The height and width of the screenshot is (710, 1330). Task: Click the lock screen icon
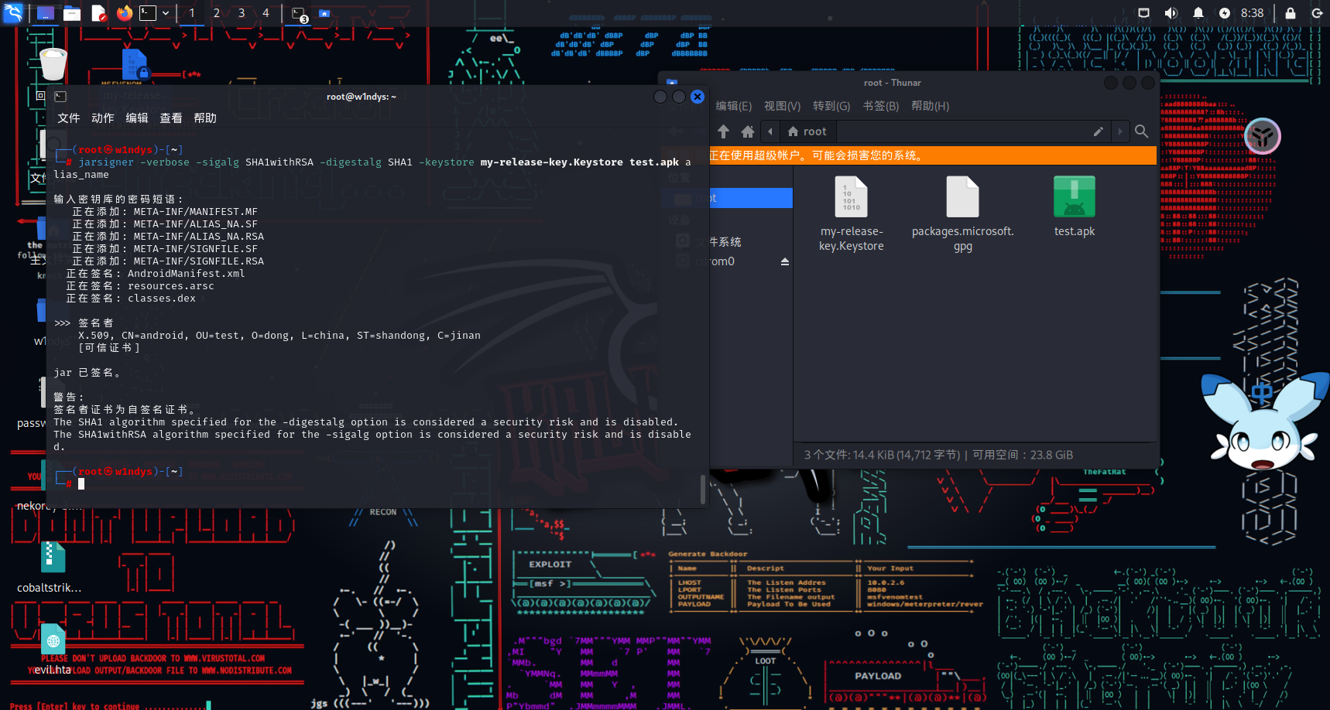point(1290,13)
